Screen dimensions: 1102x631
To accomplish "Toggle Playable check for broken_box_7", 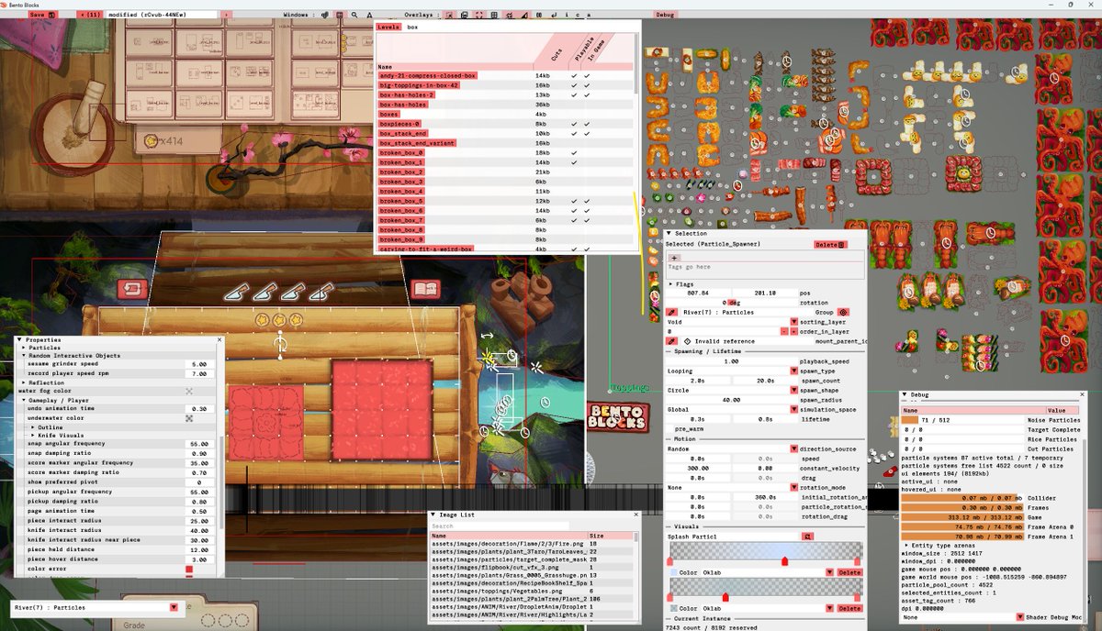I will click(x=574, y=220).
